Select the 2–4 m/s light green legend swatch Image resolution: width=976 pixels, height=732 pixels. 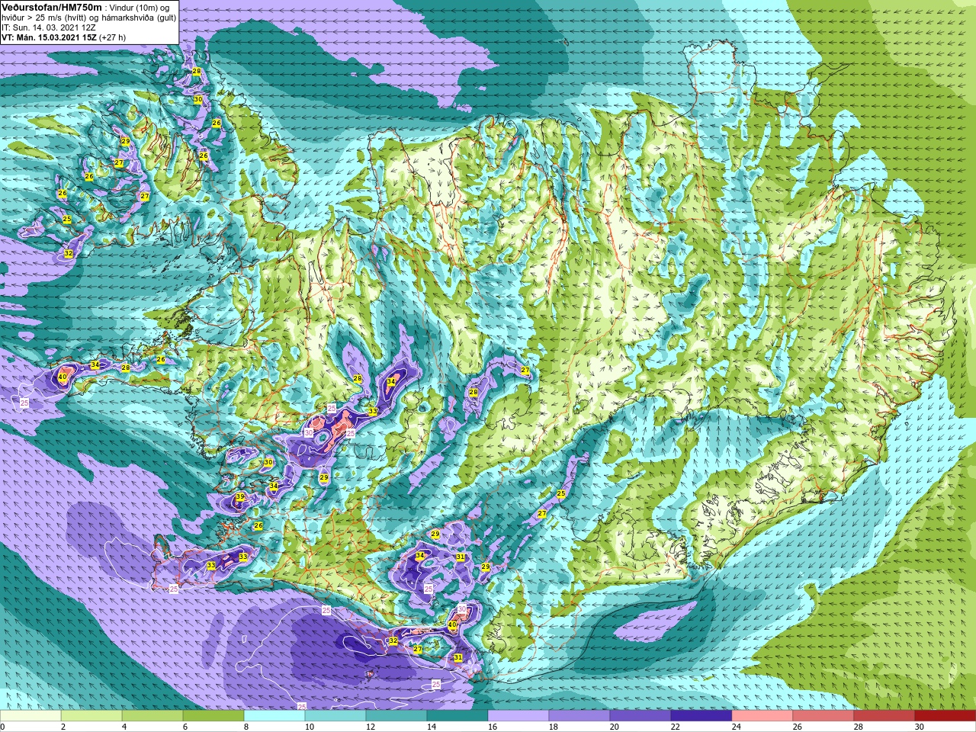(x=91, y=716)
